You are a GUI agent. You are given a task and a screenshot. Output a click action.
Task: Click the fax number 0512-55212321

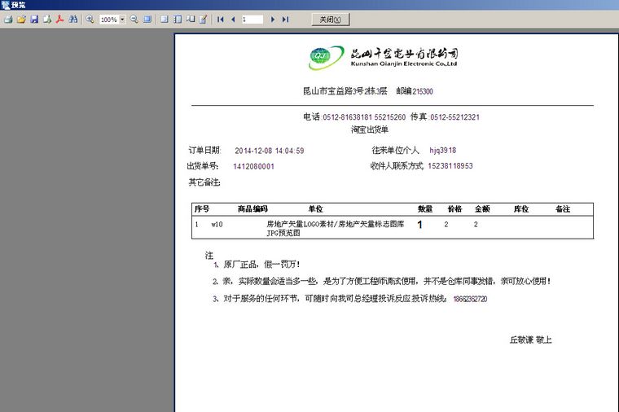pos(454,117)
